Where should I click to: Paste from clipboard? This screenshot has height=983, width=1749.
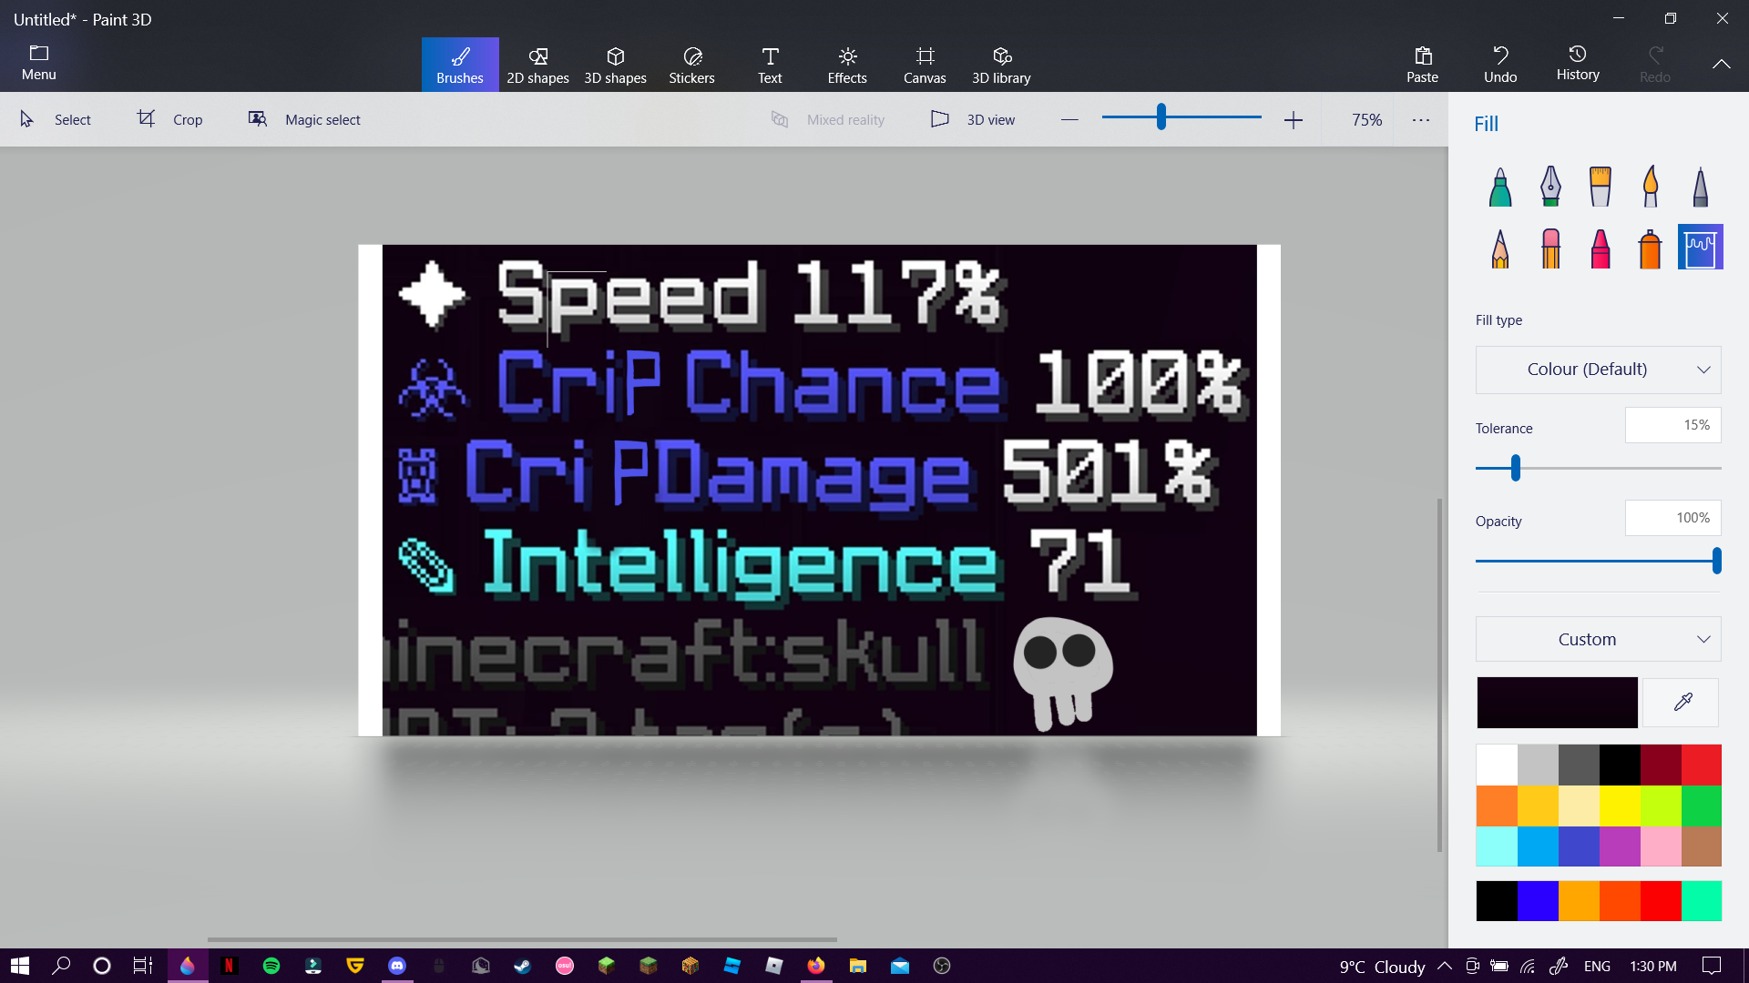[x=1422, y=65]
